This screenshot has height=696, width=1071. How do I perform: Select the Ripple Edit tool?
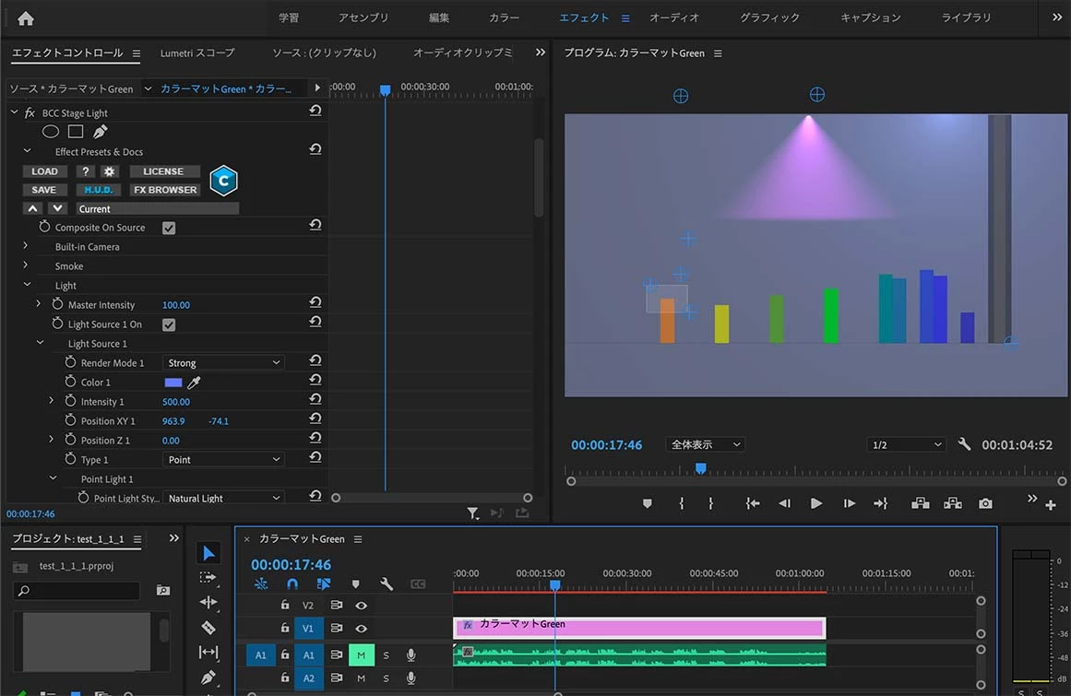[208, 602]
